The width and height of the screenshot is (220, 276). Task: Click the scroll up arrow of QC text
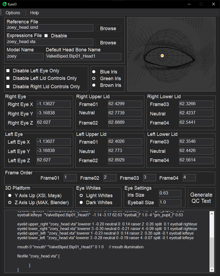(x=212, y=214)
